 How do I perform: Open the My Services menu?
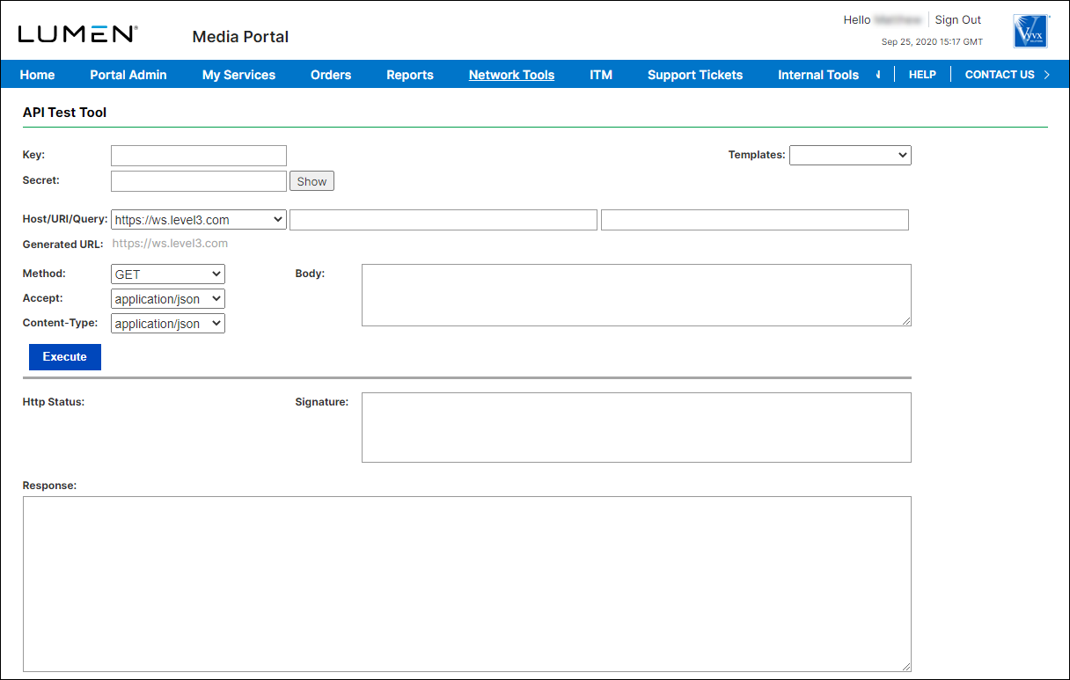click(238, 75)
